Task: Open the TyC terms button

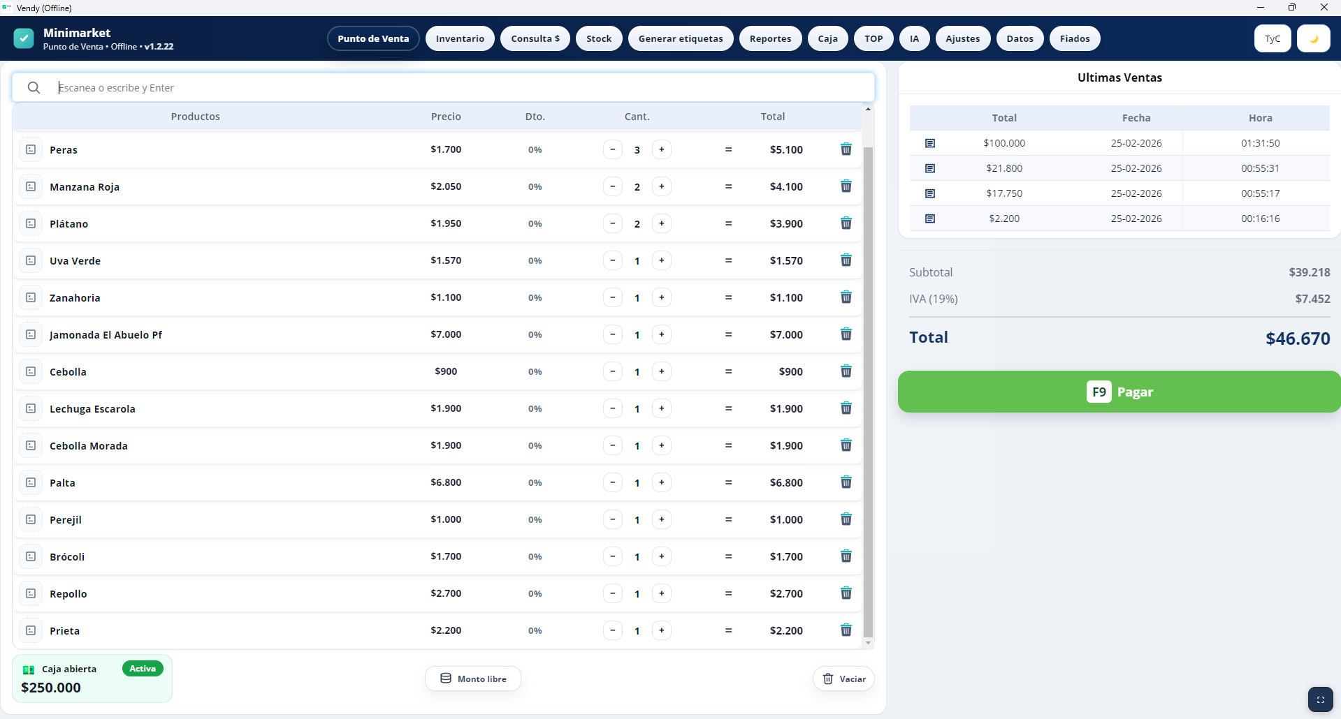Action: 1272,39
